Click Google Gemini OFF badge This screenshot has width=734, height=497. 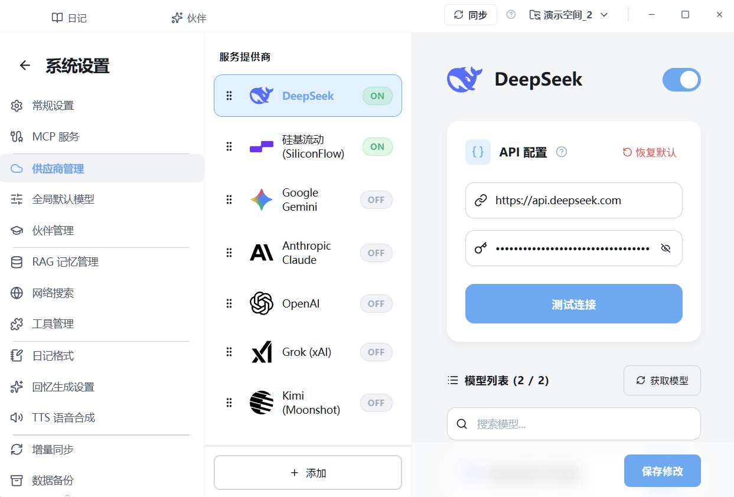376,200
